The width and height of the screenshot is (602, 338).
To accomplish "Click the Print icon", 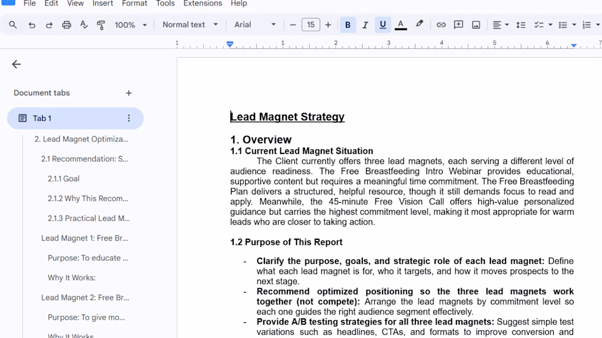I will click(66, 25).
